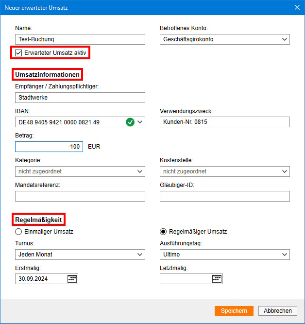Select the Regelmäßiger Umsatz radio button
Viewport: 305px width, 324px height.
pos(164,232)
